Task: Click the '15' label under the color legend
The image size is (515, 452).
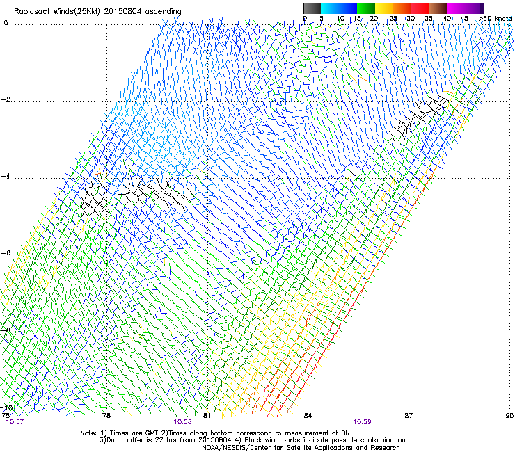Action: pyautogui.click(x=357, y=19)
